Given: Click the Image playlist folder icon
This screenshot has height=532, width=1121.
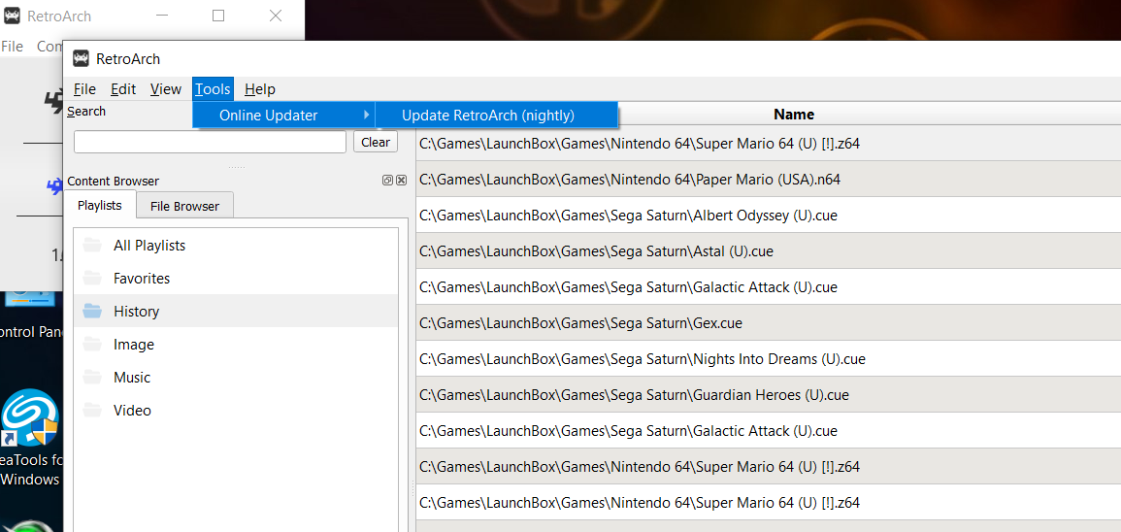Looking at the screenshot, I should (91, 344).
